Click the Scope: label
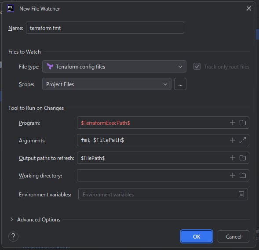 tap(26, 84)
